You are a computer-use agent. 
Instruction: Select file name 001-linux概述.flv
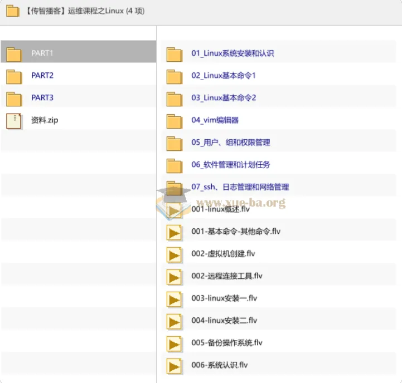point(221,209)
